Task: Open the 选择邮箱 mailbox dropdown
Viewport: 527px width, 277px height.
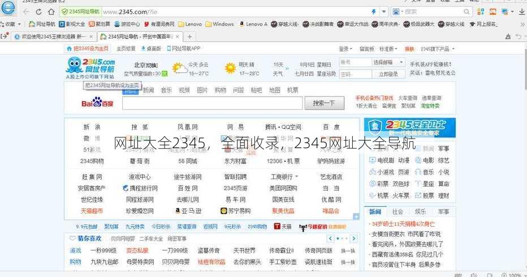Action: (388, 63)
